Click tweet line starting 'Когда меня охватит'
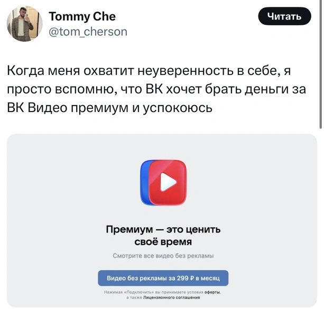 [149, 71]
